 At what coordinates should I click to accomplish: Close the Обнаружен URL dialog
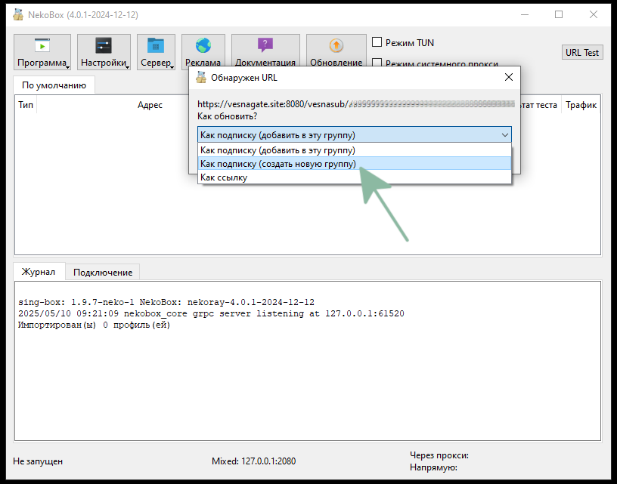coord(508,76)
